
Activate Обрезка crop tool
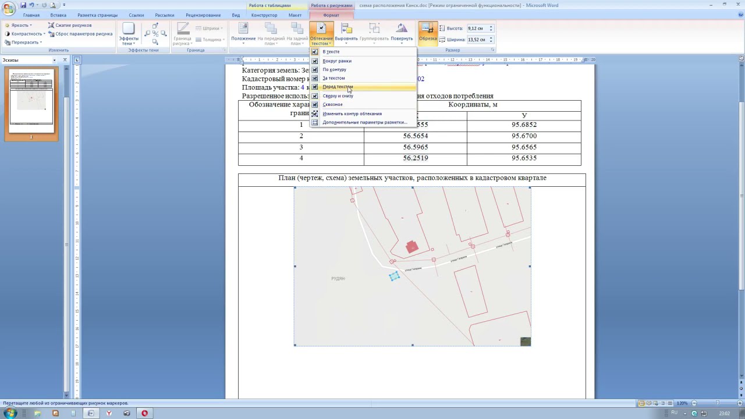pos(428,34)
